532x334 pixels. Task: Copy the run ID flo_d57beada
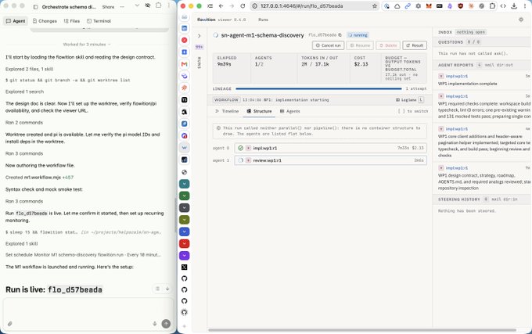pyautogui.click(x=340, y=35)
